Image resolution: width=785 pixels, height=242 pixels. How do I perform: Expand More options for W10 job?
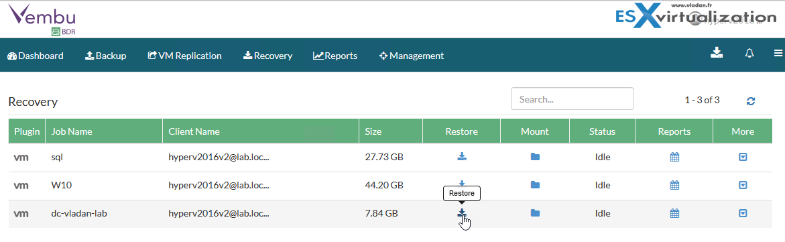(743, 185)
